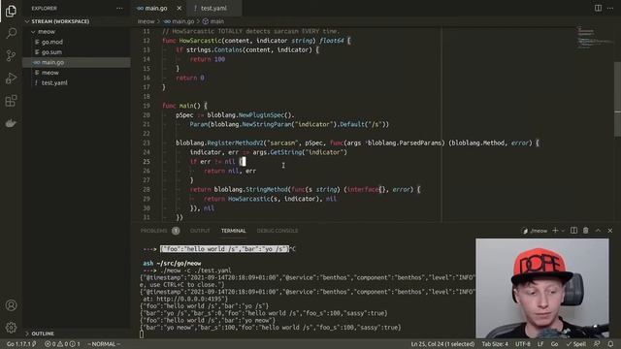Viewport: 621px width, 349px height.
Task: Switch to the test.yaml editor tab
Action: (213, 8)
